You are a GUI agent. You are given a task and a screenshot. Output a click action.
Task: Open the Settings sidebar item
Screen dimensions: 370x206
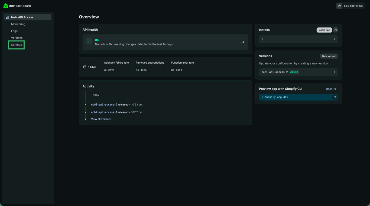[x=17, y=45]
